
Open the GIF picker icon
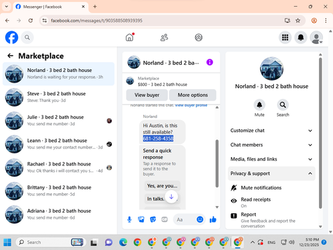point(165,219)
